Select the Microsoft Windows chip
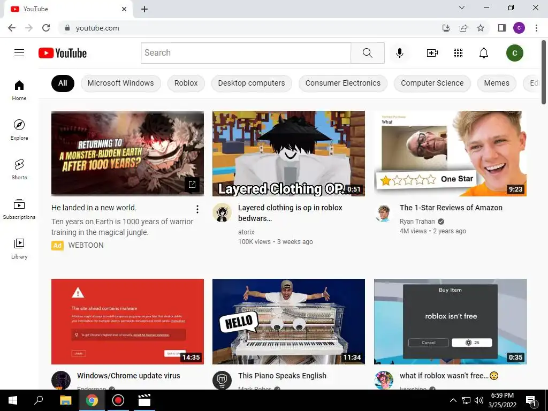548x411 pixels. pos(120,83)
